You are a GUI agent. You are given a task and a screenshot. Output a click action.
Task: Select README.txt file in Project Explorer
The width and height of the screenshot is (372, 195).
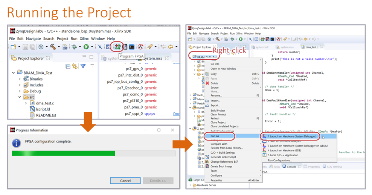tap(46, 115)
